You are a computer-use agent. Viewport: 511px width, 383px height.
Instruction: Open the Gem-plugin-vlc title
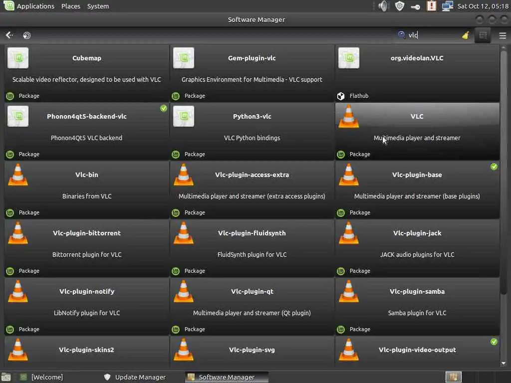pyautogui.click(x=252, y=58)
